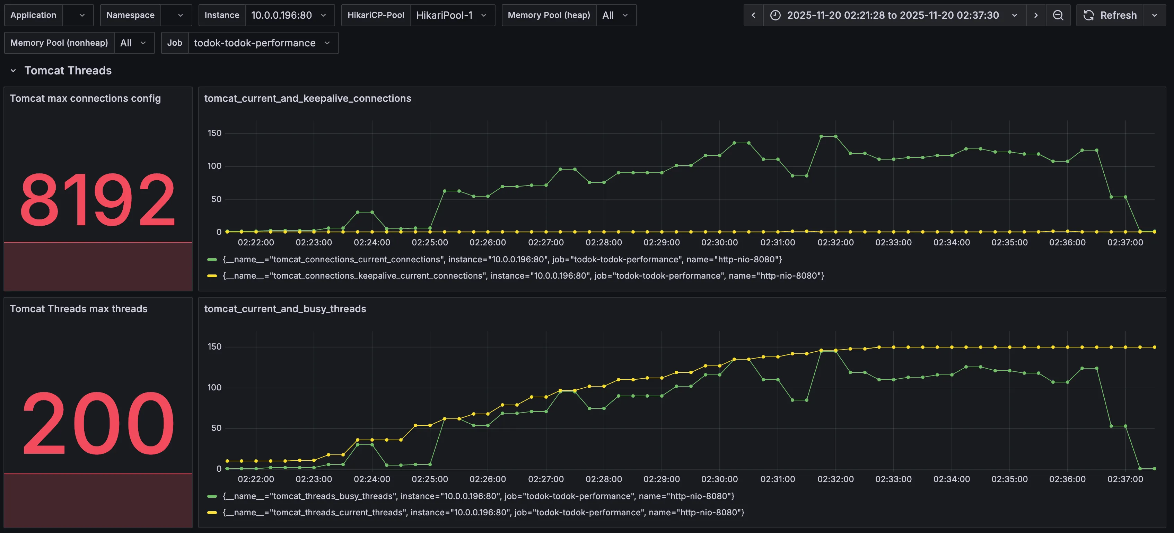
Task: Shift time range forward with right arrow
Action: tap(1035, 16)
